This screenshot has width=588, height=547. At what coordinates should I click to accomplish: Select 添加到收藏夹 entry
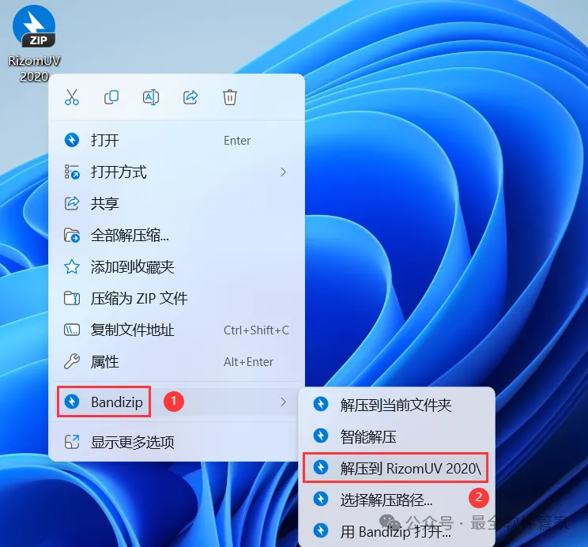coord(176,266)
